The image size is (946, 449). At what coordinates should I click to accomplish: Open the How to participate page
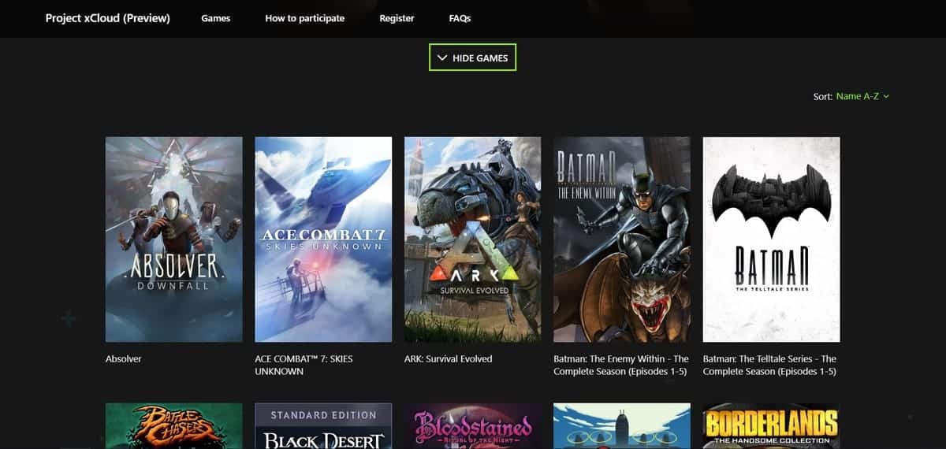[x=304, y=18]
